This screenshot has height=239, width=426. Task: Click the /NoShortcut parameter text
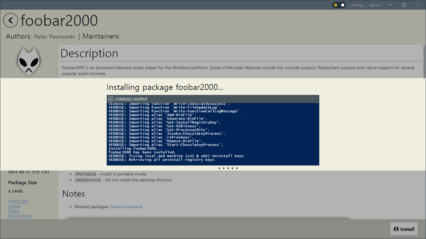coord(88,180)
